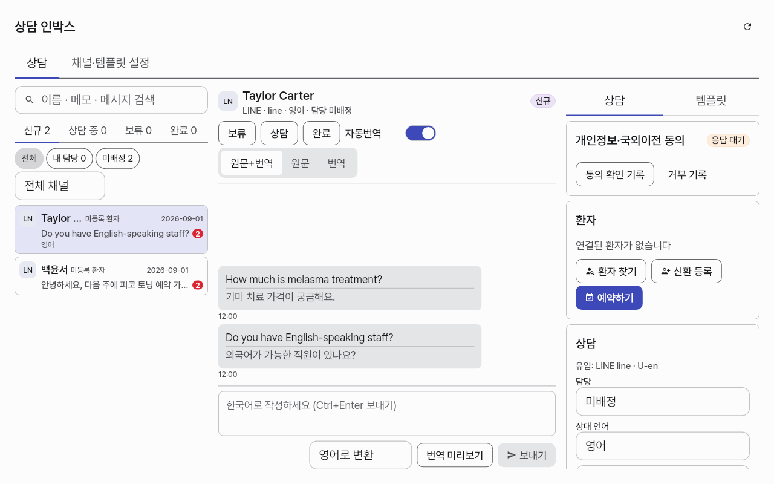Filter by 미배정 2 chip

click(117, 159)
